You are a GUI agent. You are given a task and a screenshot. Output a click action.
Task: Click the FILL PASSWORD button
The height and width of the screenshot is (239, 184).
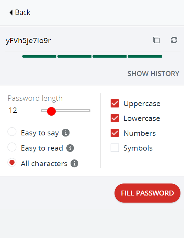pyautogui.click(x=147, y=193)
